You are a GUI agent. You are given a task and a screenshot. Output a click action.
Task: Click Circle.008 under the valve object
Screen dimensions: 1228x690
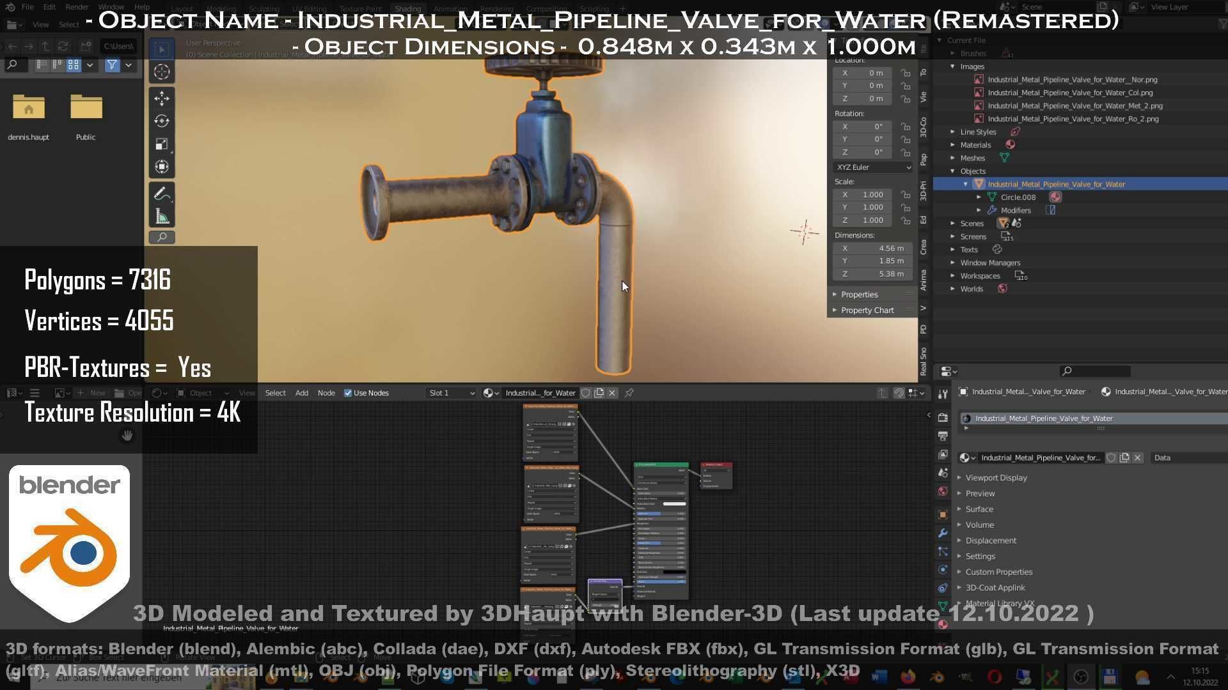pos(1018,197)
